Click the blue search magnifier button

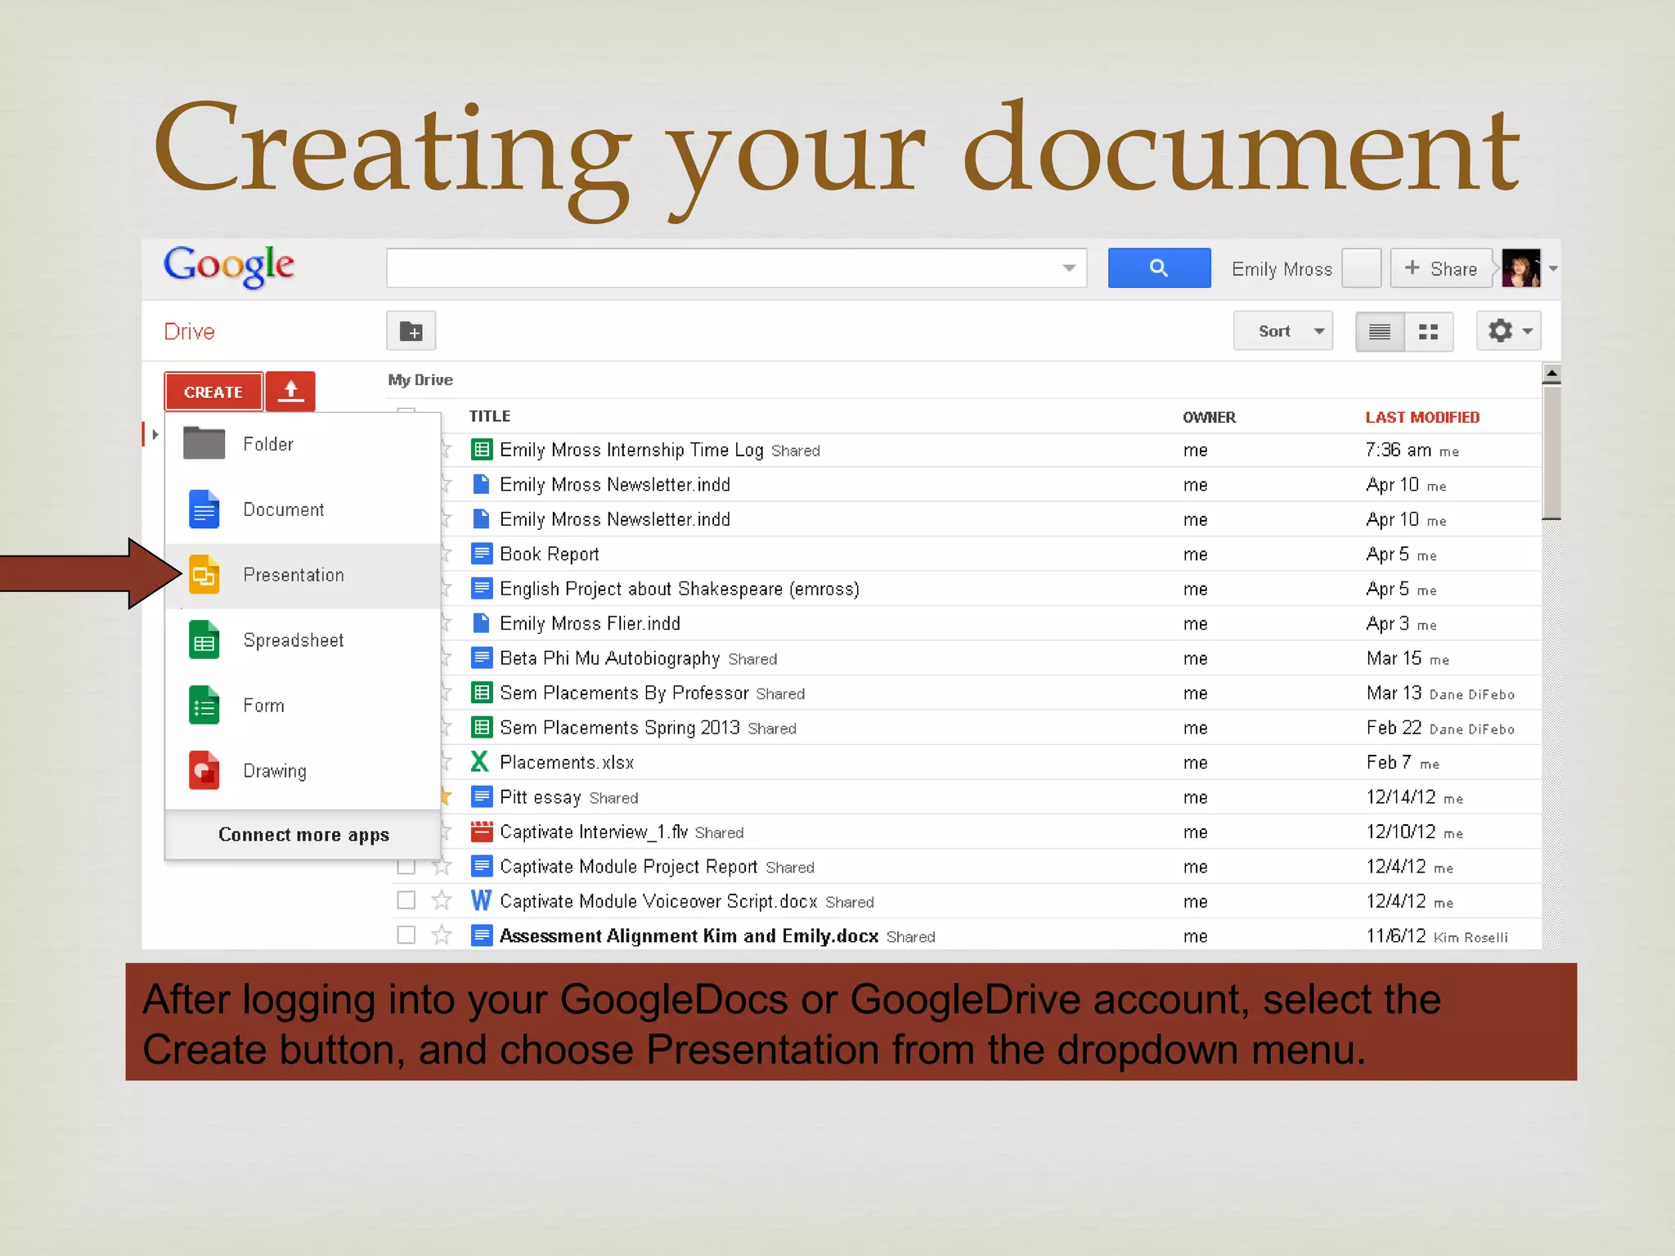pyautogui.click(x=1159, y=268)
